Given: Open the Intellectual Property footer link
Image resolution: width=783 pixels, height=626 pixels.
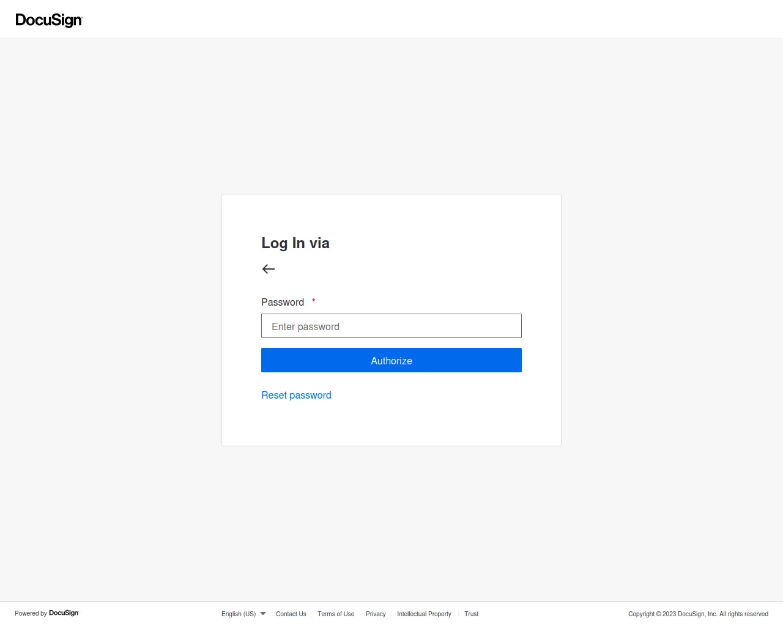Looking at the screenshot, I should 424,614.
